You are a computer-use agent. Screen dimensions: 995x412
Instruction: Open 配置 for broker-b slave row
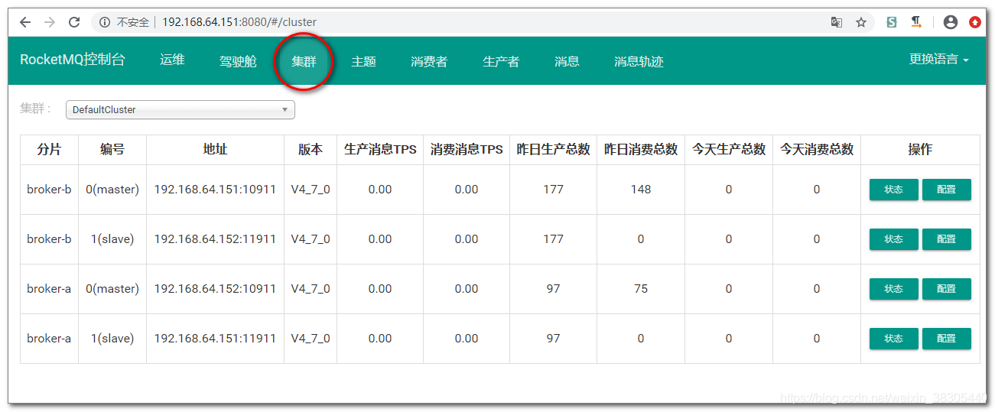pyautogui.click(x=947, y=239)
